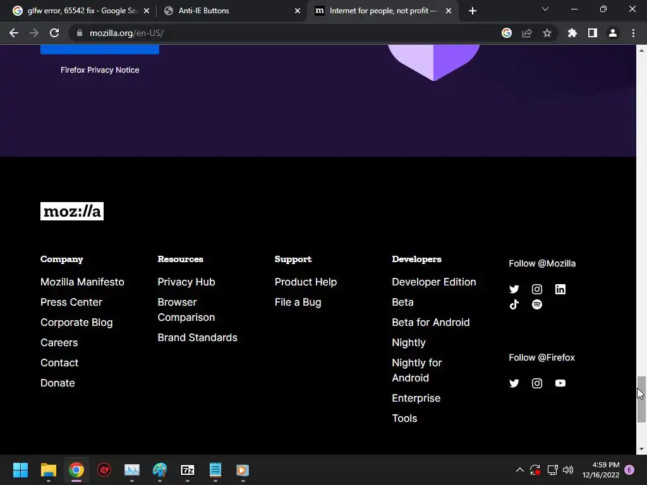
Task: Open the Developer Edition link
Action: (434, 282)
